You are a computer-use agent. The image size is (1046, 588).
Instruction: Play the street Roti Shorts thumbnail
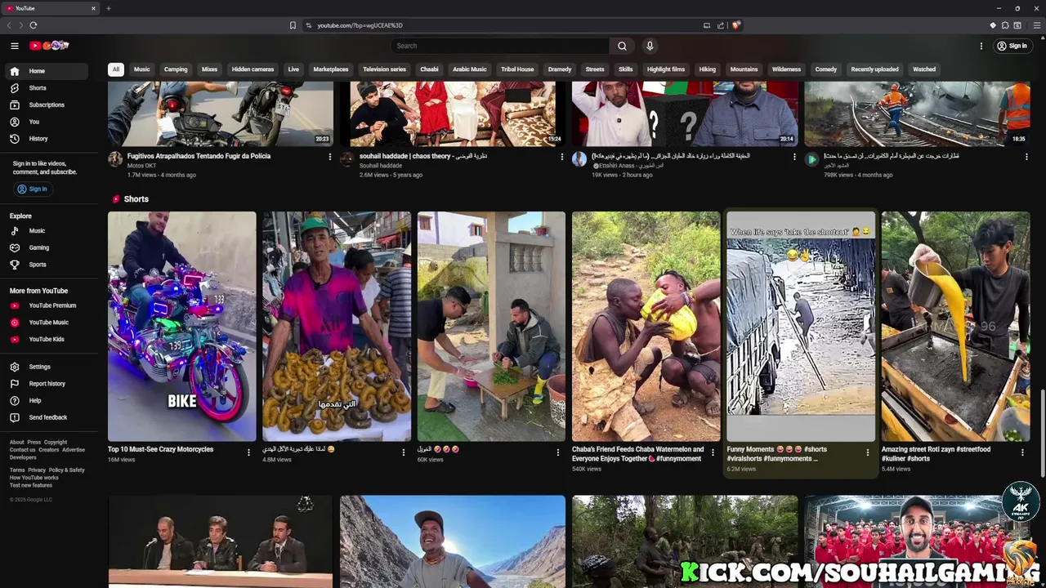click(x=955, y=327)
